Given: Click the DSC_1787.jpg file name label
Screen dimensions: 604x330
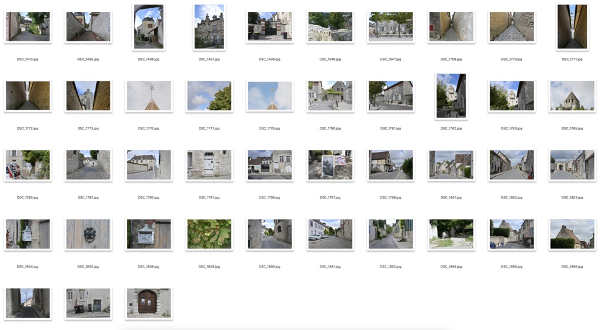Looking at the screenshot, I should click(88, 197).
